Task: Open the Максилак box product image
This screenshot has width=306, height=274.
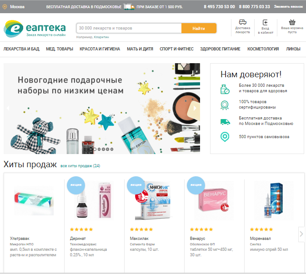Action: tap(153, 201)
